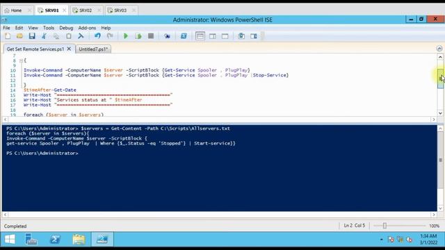Switch to Get Set Remote Services.ps1 tab
Viewport: 445px width, 250px height.
click(35, 49)
